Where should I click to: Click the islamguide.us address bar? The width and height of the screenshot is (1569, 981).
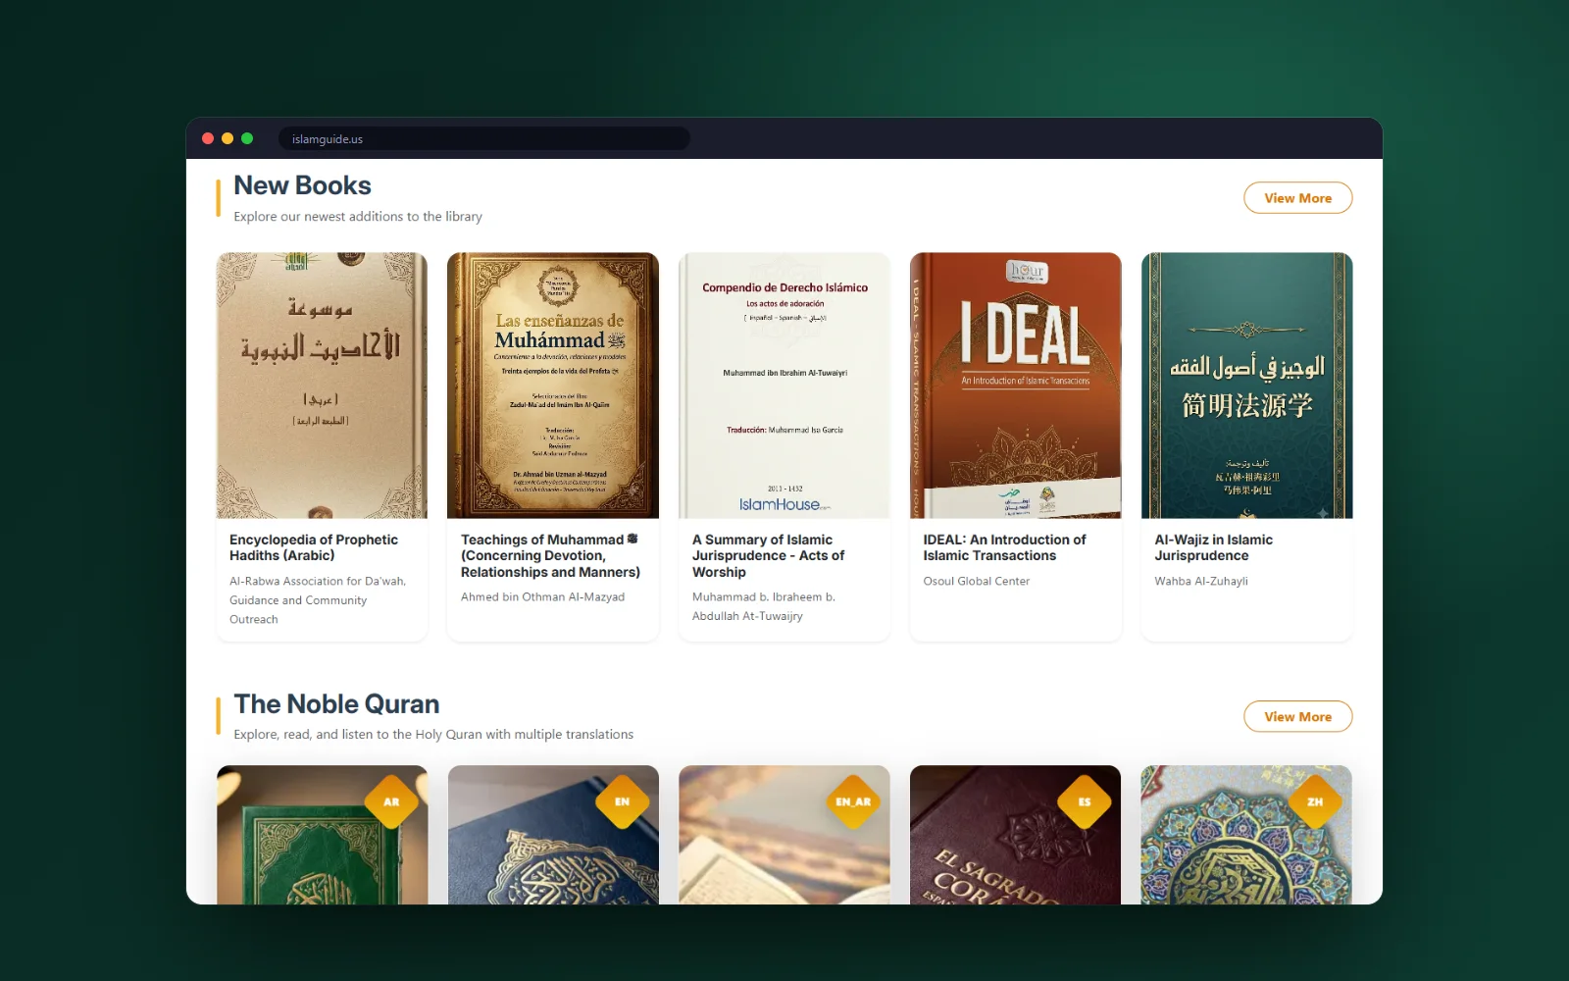tap(483, 138)
